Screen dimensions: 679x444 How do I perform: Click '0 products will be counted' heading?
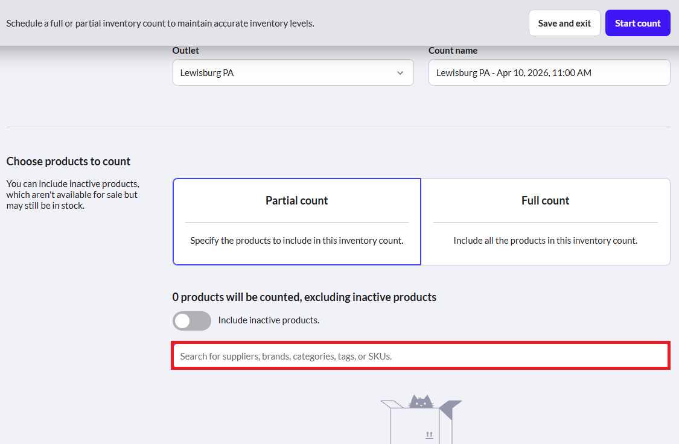pyautogui.click(x=304, y=297)
